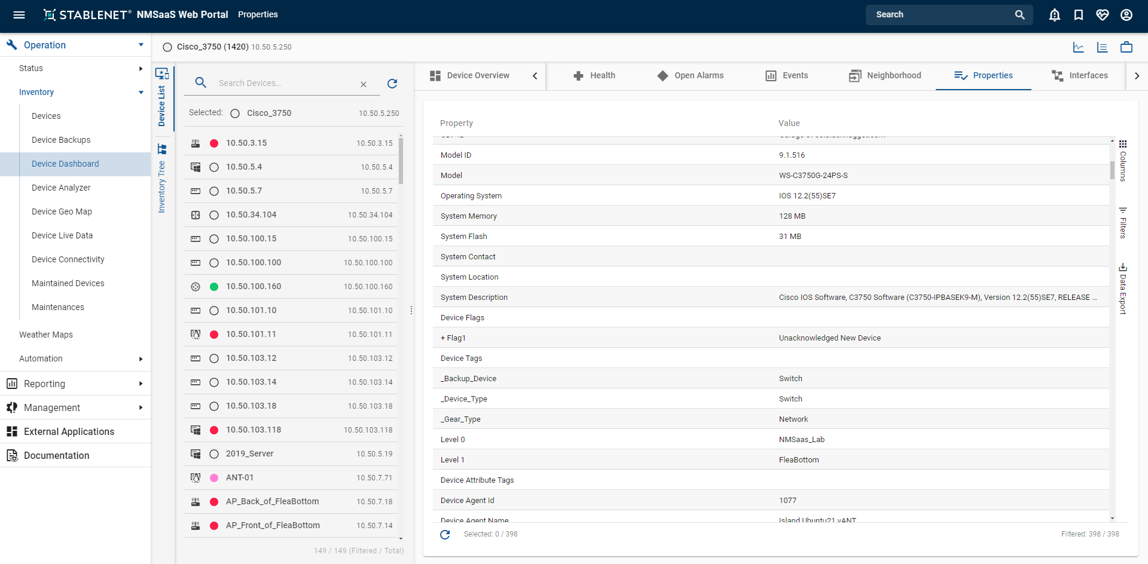This screenshot has width=1148, height=564.
Task: Open chart view icon for device
Action: (1079, 47)
